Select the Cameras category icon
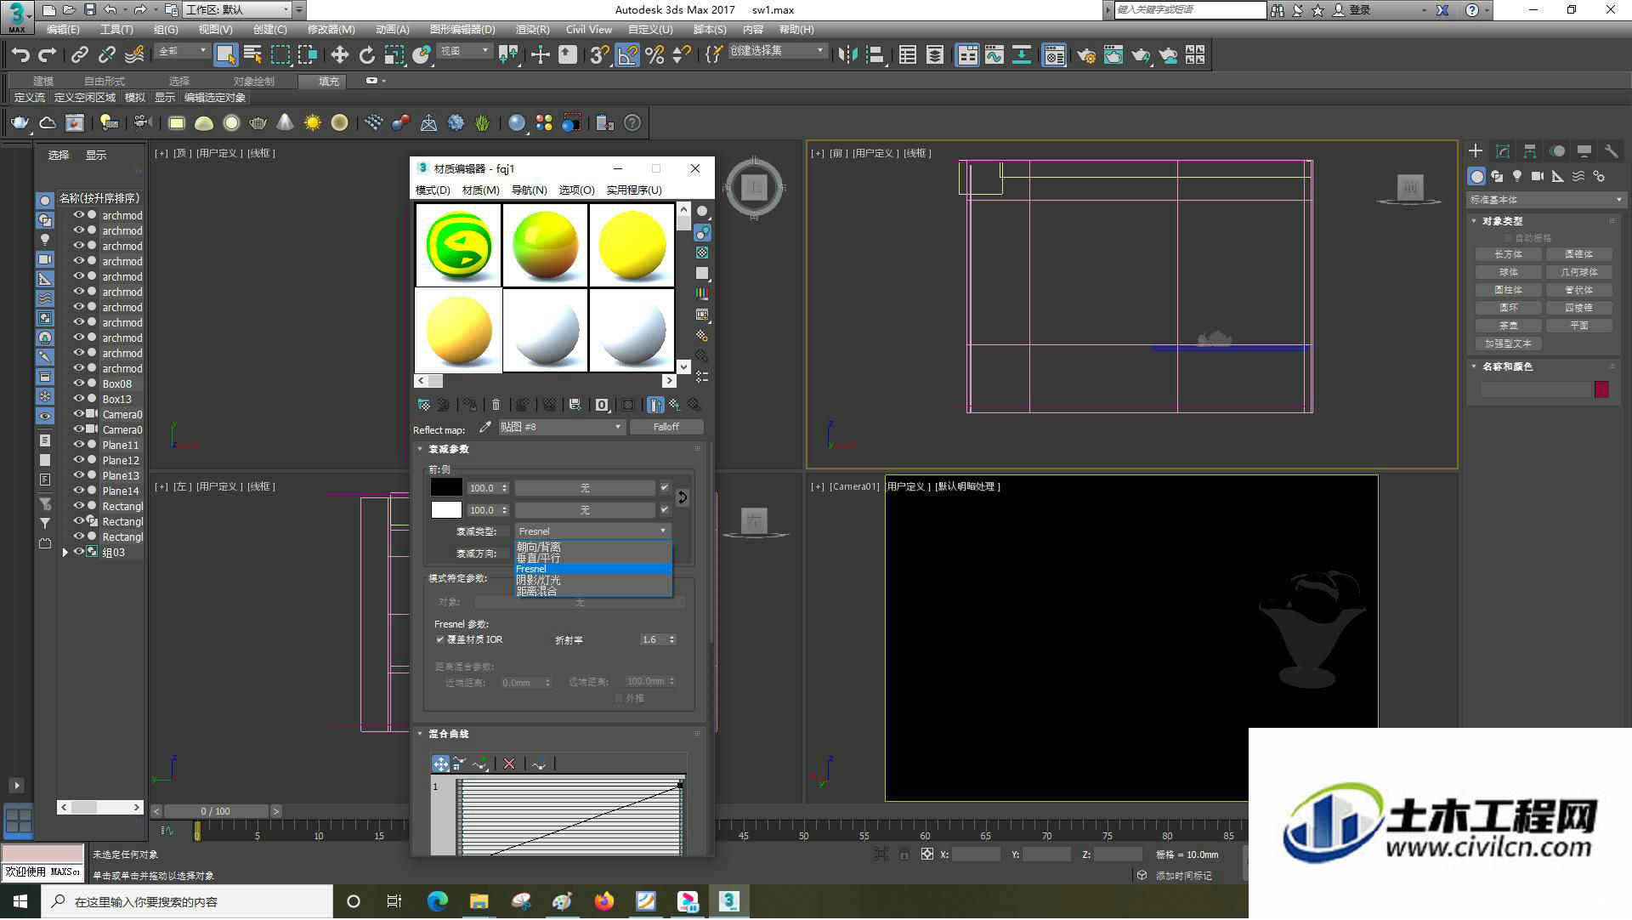The image size is (1632, 920). coord(1538,176)
